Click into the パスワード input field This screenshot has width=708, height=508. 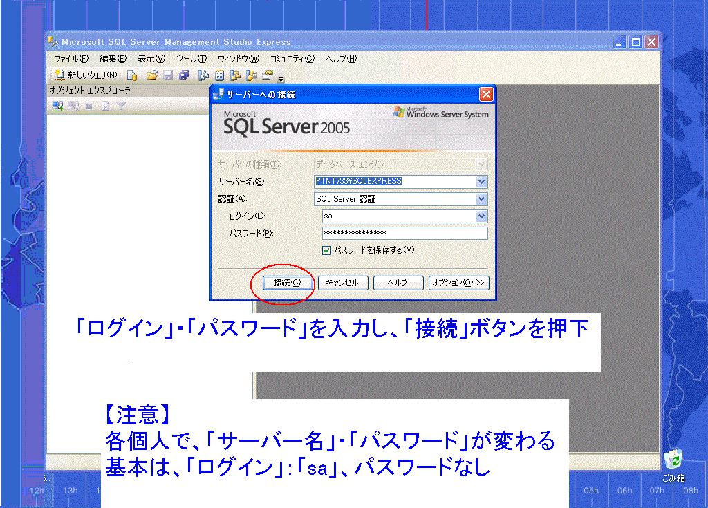pyautogui.click(x=404, y=234)
